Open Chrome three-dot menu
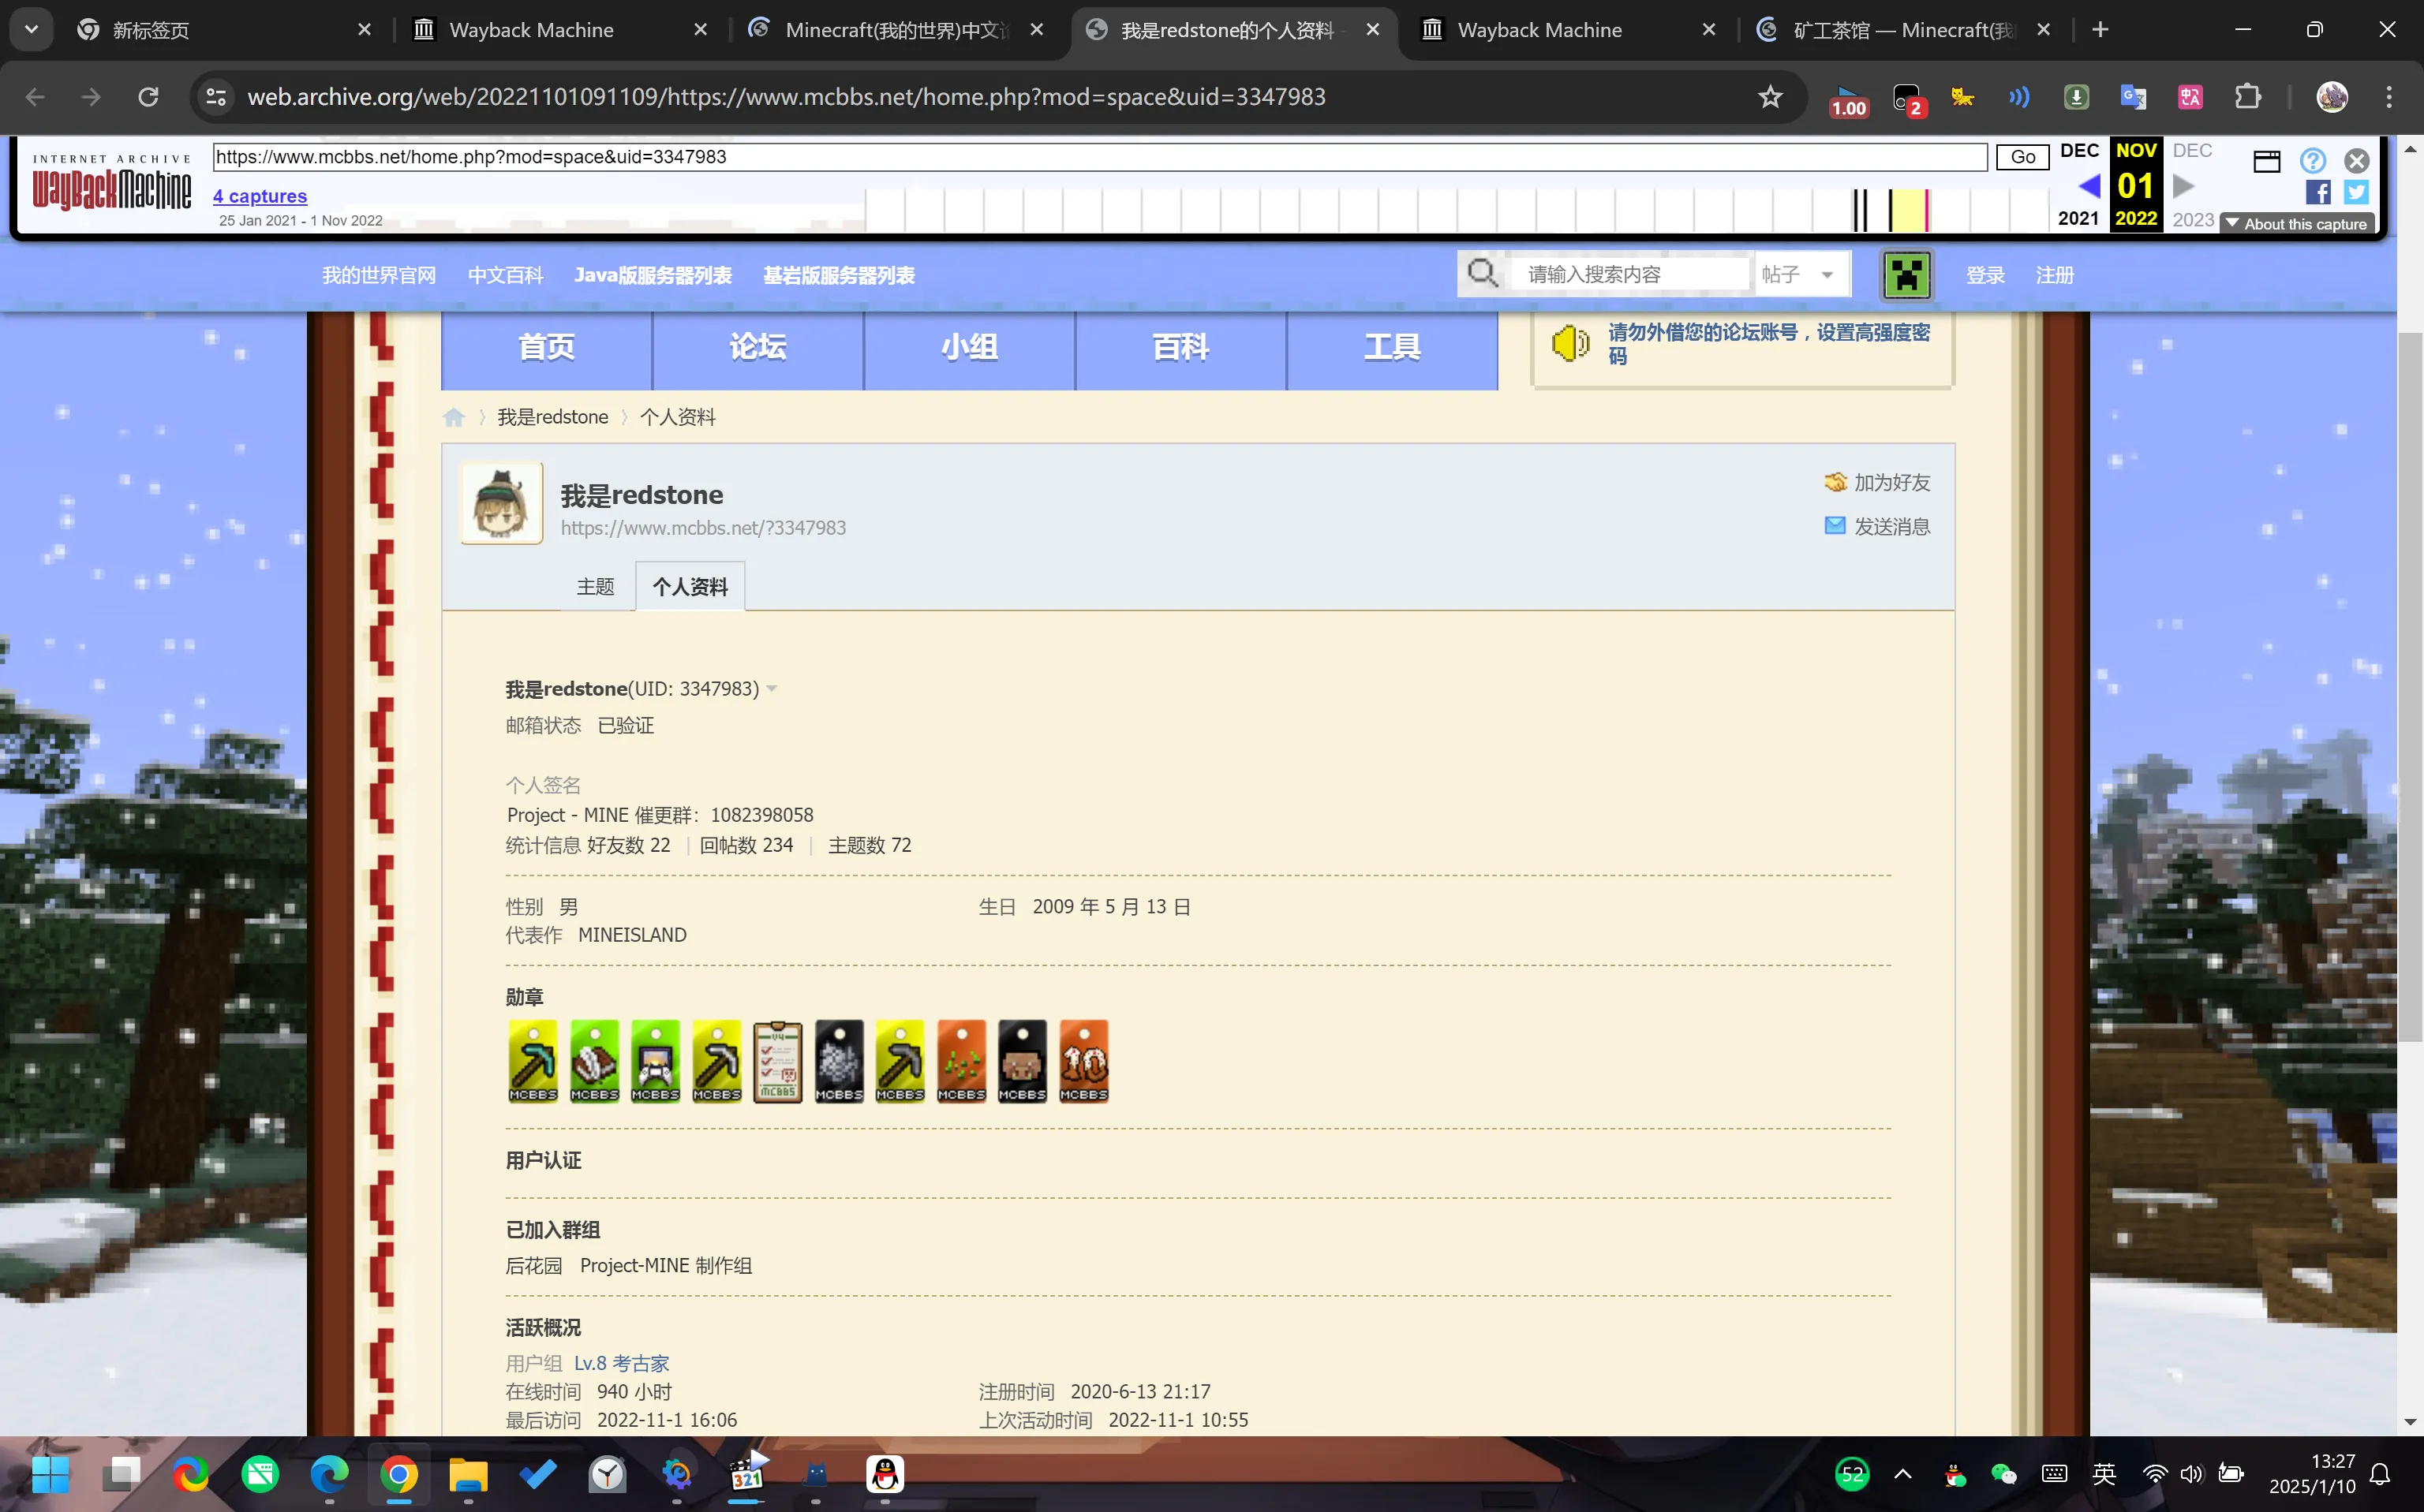The image size is (2424, 1512). tap(2389, 97)
